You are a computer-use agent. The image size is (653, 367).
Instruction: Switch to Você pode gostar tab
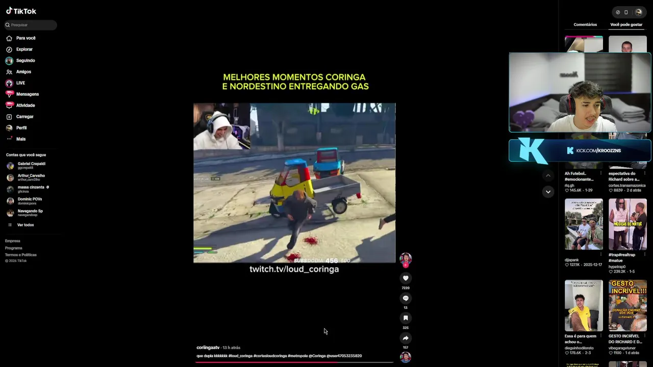click(626, 24)
